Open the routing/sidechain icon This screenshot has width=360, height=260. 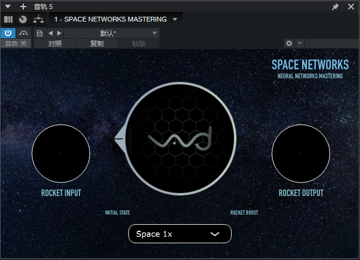pyautogui.click(x=38, y=19)
